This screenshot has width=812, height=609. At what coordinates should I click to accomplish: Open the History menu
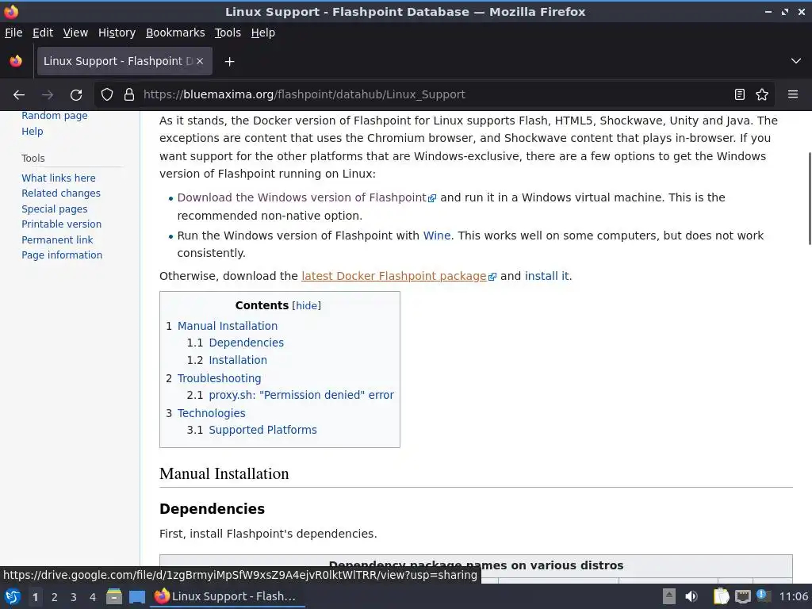click(x=117, y=33)
